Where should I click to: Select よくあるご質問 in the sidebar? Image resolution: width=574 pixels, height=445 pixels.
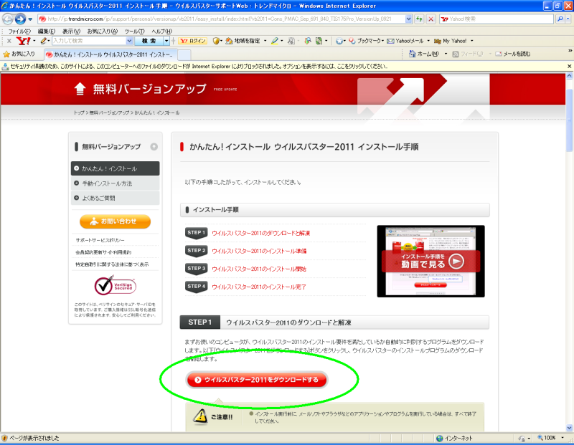116,198
